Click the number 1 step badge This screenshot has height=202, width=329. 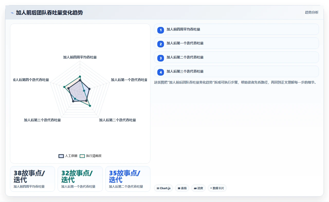click(x=161, y=30)
